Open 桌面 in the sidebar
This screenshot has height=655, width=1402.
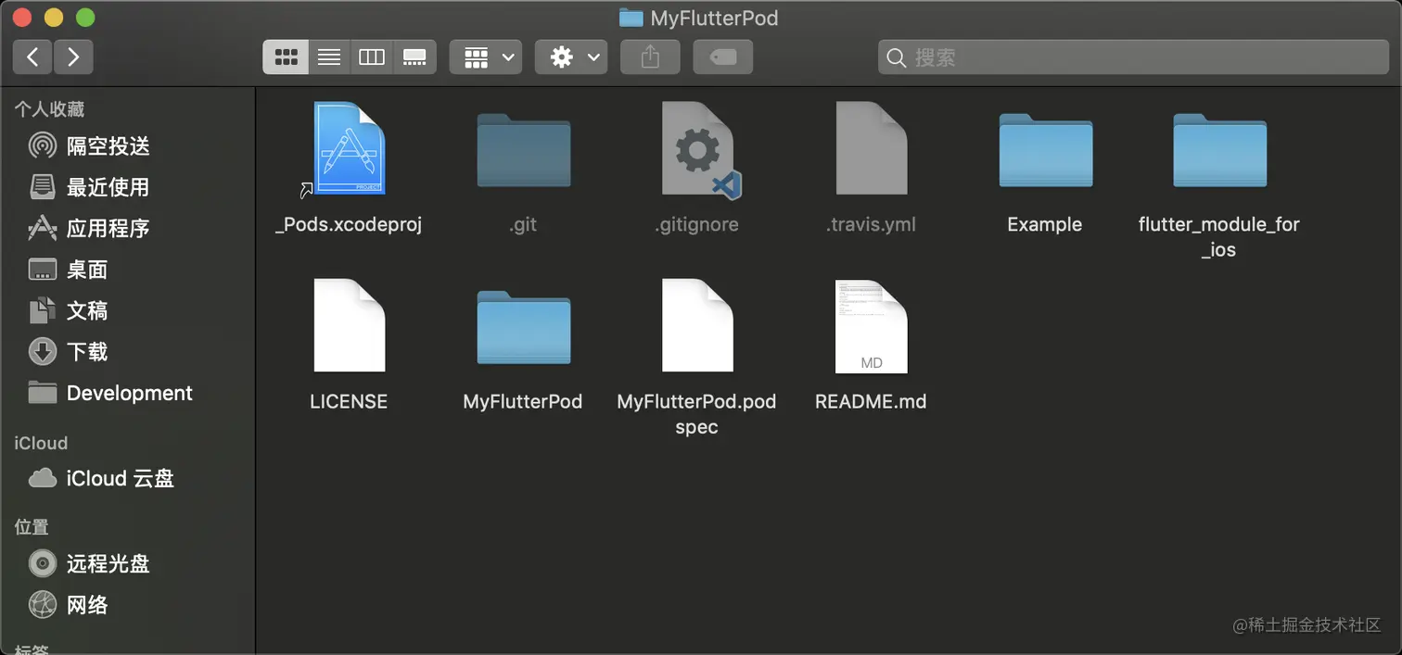[68, 270]
